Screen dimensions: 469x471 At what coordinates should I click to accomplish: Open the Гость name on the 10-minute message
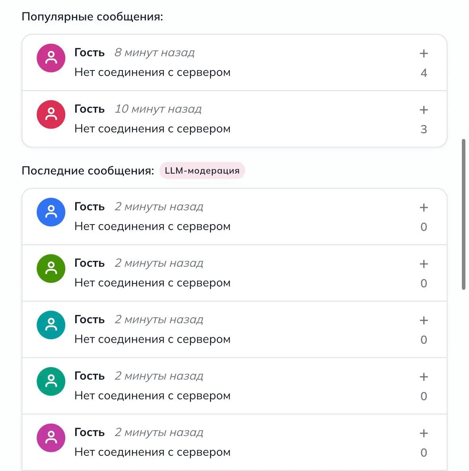pos(90,109)
